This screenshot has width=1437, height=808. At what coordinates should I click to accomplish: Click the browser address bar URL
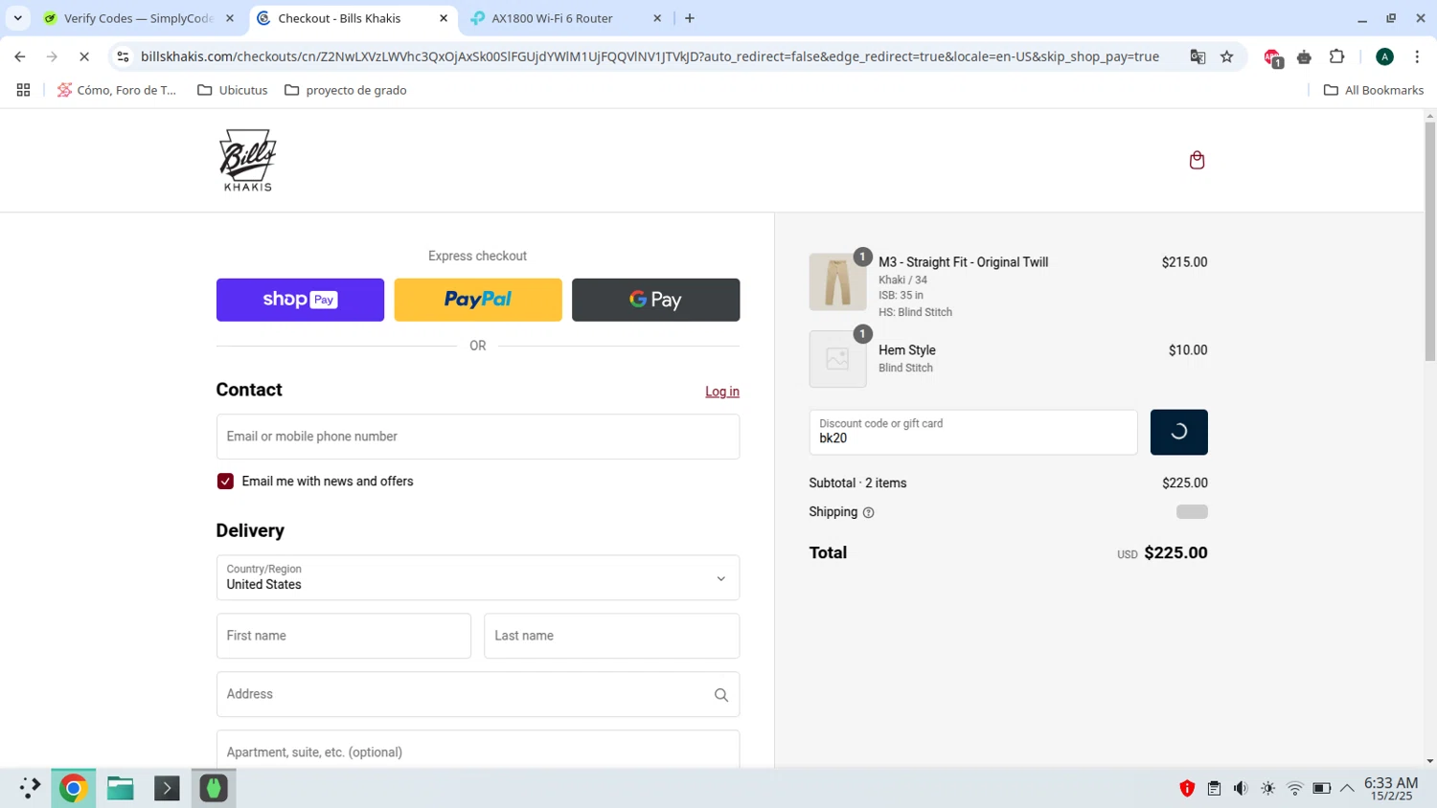(x=650, y=56)
